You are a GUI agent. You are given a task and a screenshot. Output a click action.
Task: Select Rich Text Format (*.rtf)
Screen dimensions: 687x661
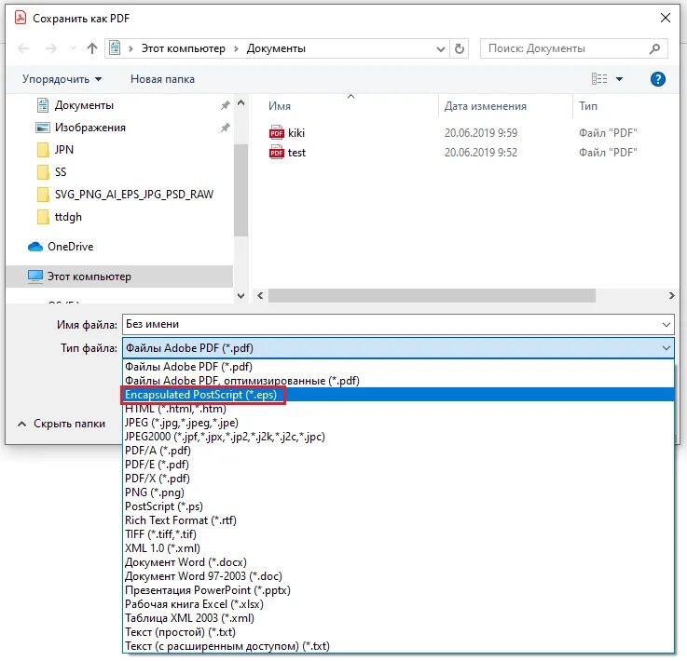pyautogui.click(x=398, y=520)
